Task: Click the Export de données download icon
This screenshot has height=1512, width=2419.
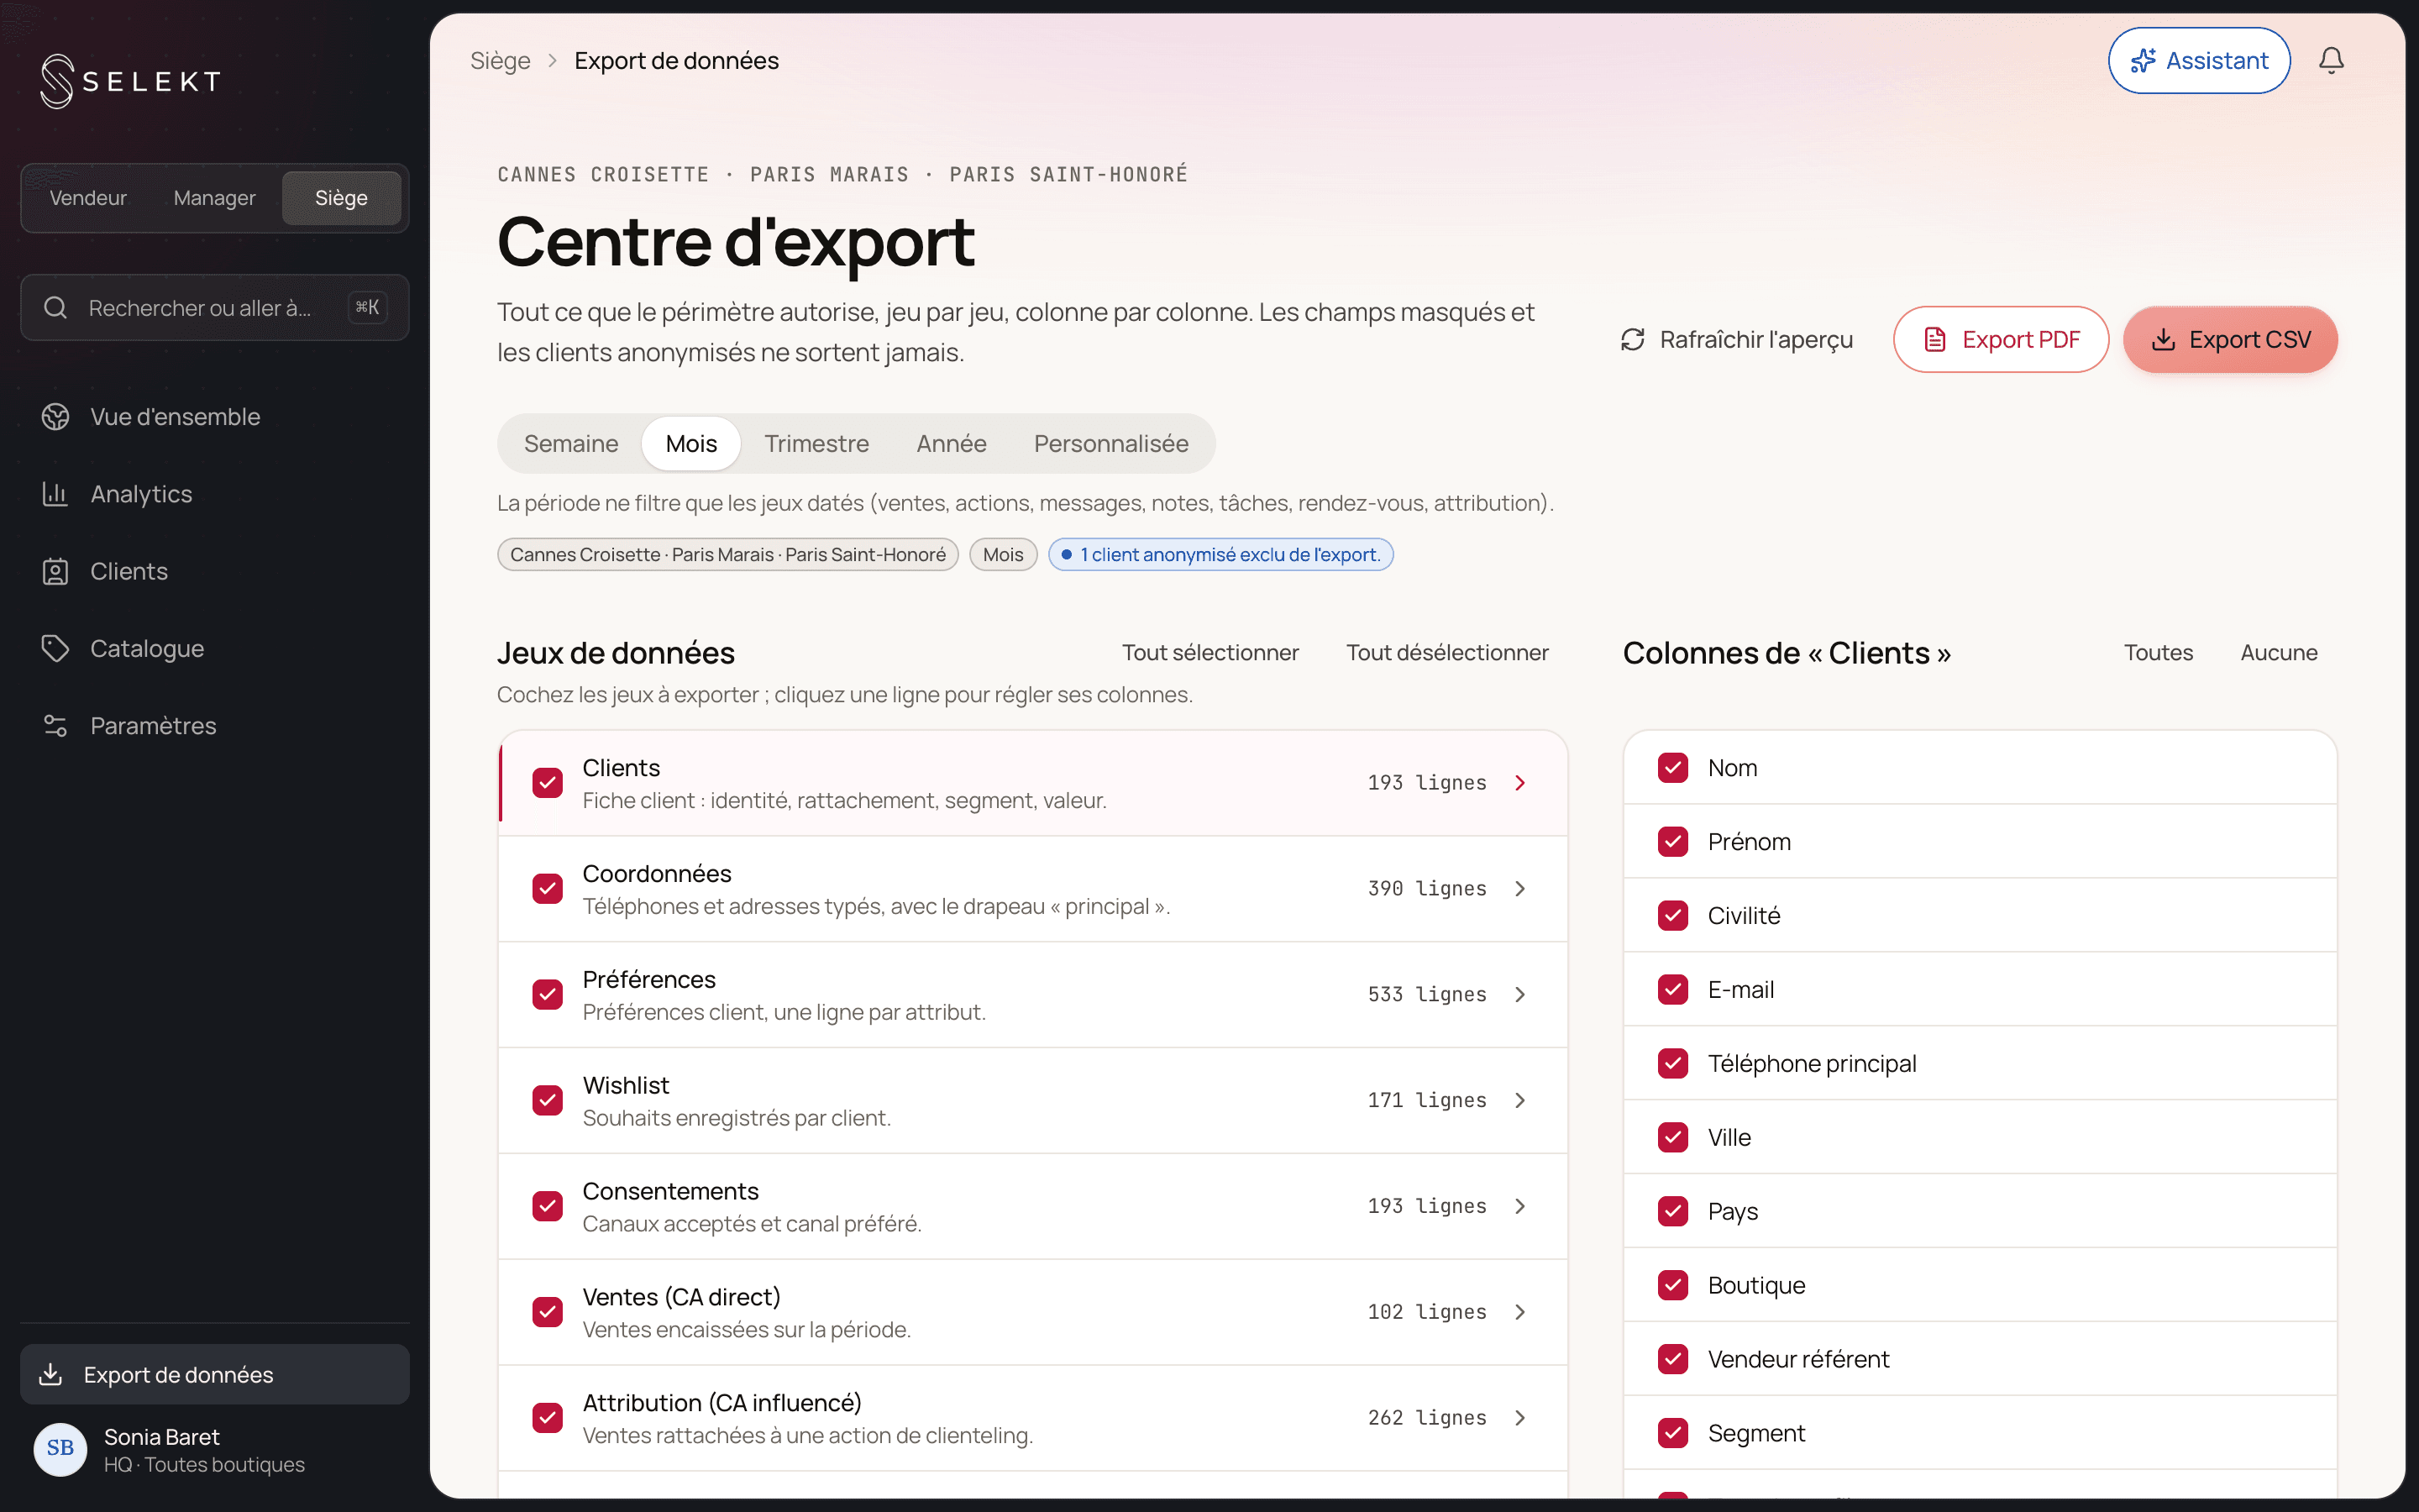Action: point(50,1374)
